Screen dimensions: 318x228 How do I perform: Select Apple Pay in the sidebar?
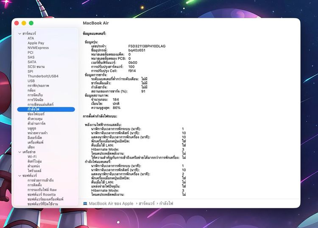pos(36,43)
